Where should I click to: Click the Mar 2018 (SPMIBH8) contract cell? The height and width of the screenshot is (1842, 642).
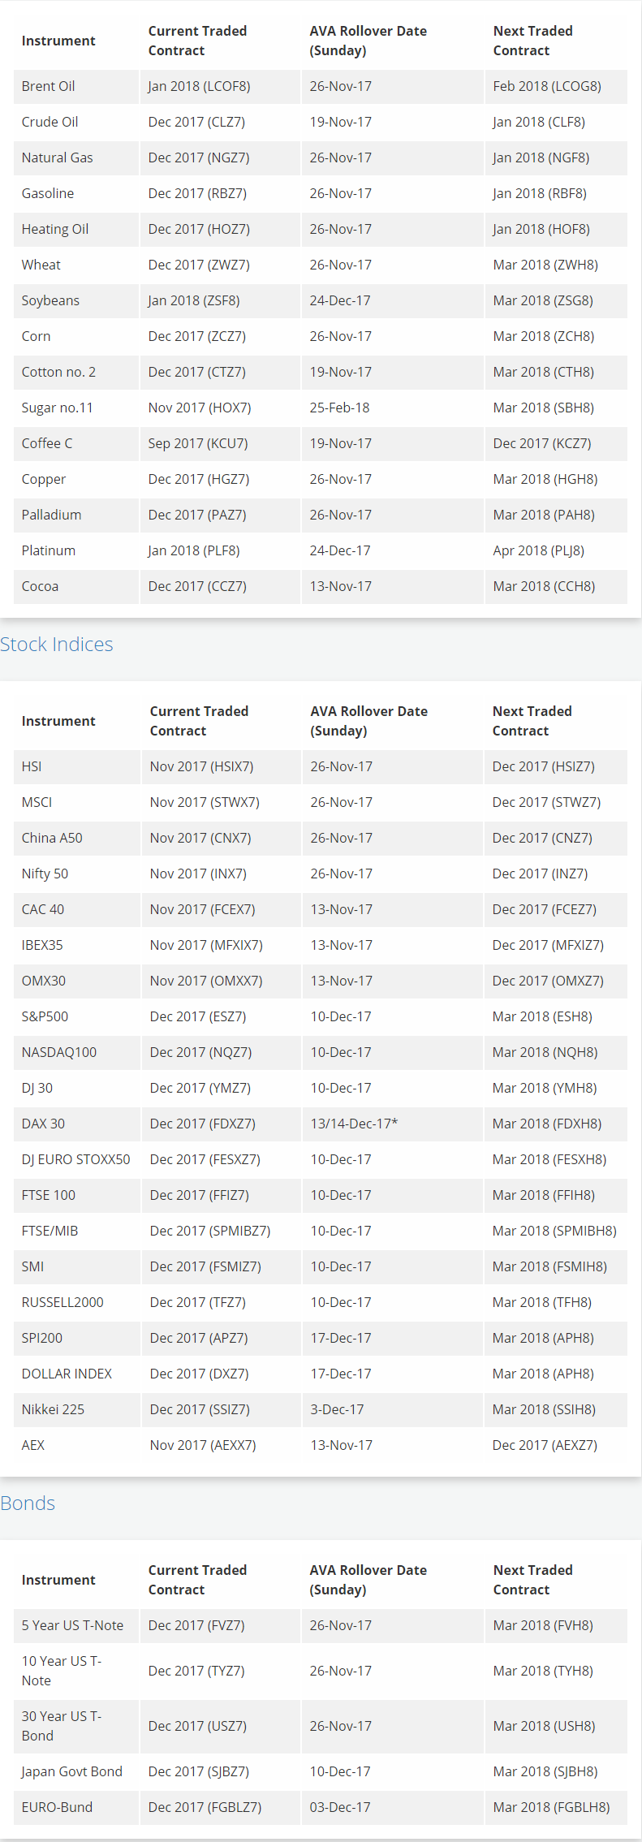pyautogui.click(x=554, y=1231)
